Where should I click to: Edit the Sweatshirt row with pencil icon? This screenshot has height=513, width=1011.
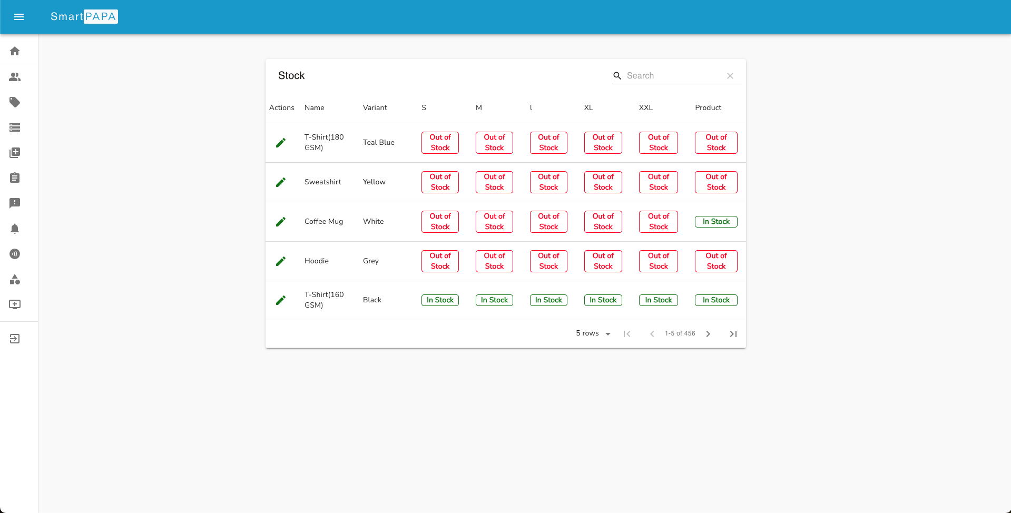281,182
